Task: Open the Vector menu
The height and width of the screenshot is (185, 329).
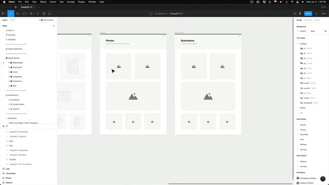Action: point(53,2)
